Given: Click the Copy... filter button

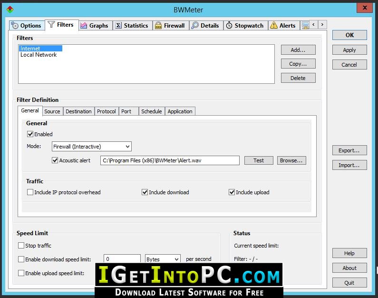Looking at the screenshot, I should point(298,64).
